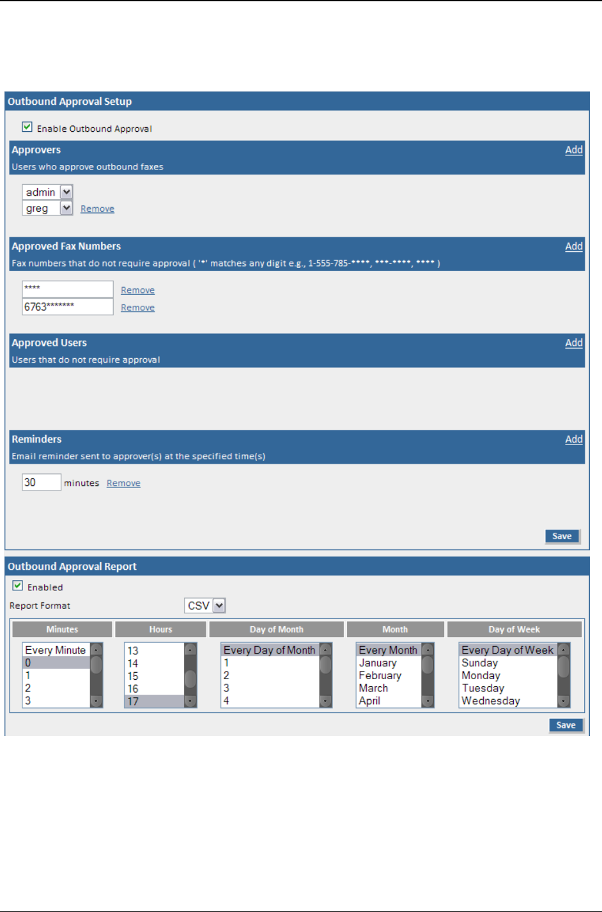The image size is (602, 912).
Task: Uncheck Enable Outbound Approval checkbox
Action: tap(27, 127)
